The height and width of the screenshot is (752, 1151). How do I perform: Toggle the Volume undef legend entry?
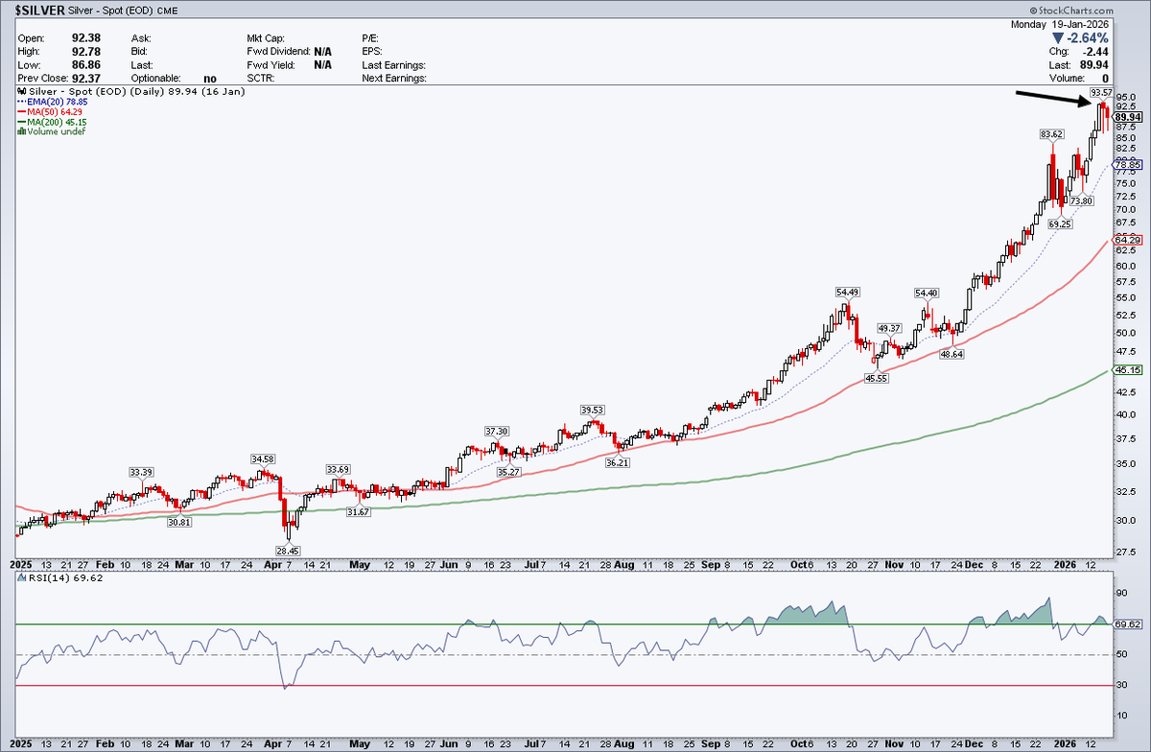[x=56, y=131]
